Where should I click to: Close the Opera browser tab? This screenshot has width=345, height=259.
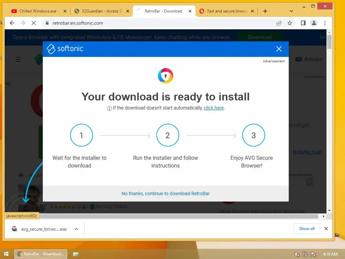click(252, 11)
